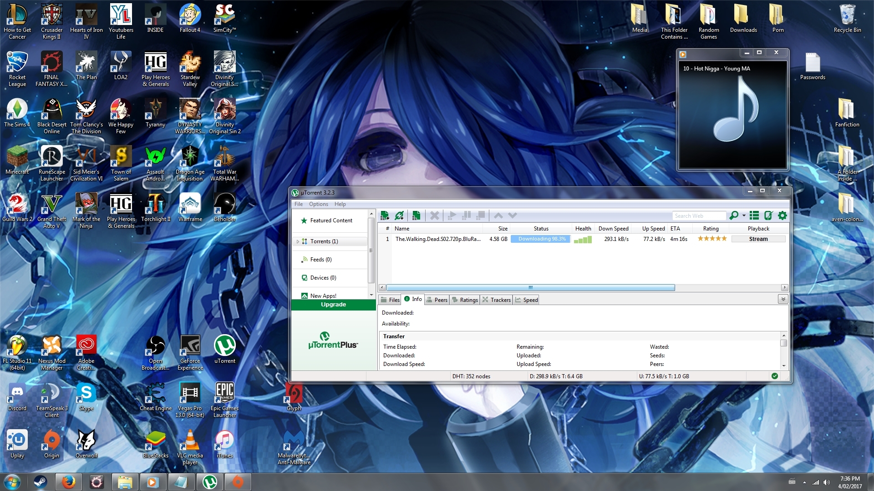Click the Search Web input field
Viewport: 874px width, 491px height.
[x=699, y=215]
